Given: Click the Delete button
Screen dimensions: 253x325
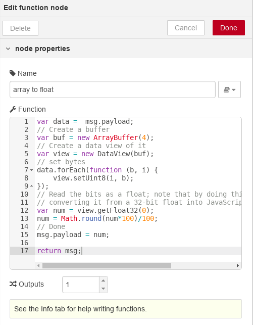Looking at the screenshot, I should [x=20, y=28].
